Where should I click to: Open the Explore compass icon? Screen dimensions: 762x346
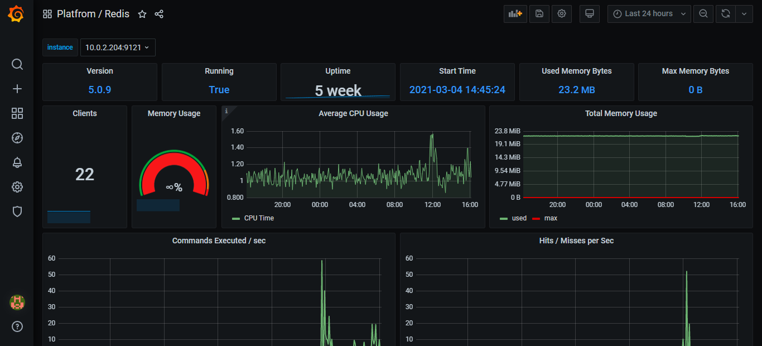tap(17, 138)
